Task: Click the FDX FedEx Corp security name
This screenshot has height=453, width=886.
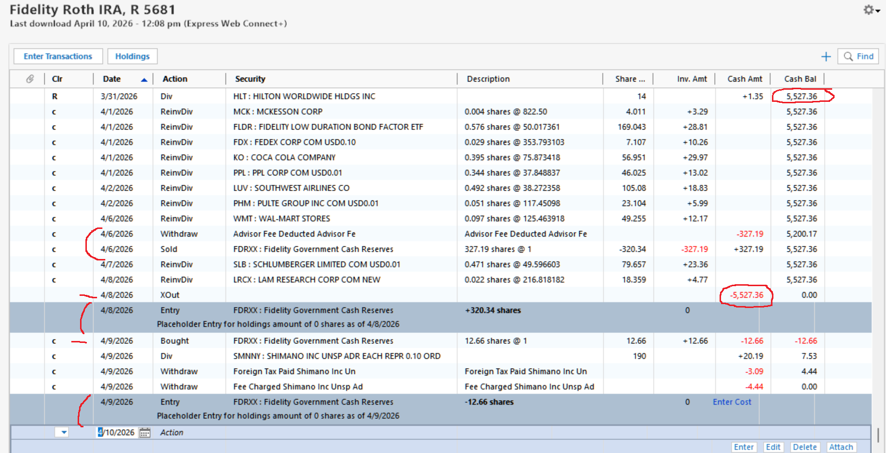Action: (x=294, y=142)
